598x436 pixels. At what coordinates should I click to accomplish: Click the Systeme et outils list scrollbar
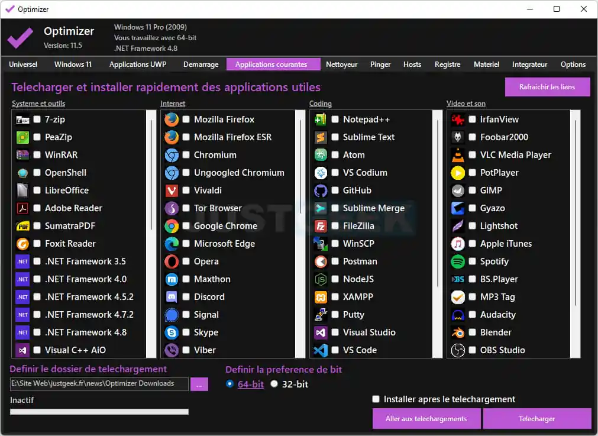[x=151, y=234]
